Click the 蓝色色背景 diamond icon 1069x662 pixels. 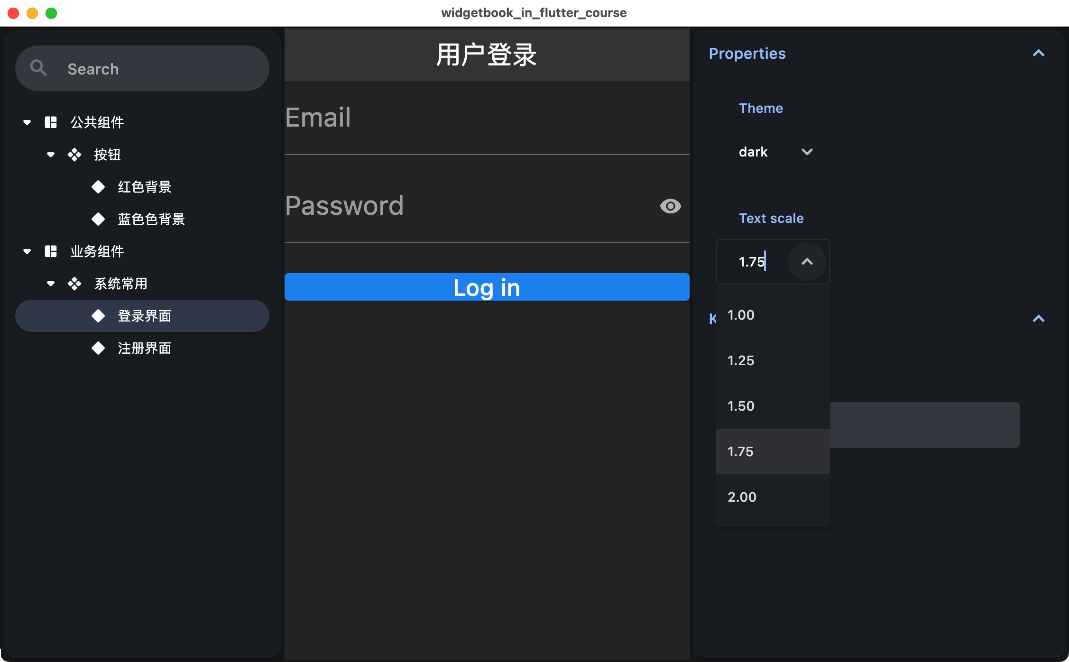[x=98, y=219]
